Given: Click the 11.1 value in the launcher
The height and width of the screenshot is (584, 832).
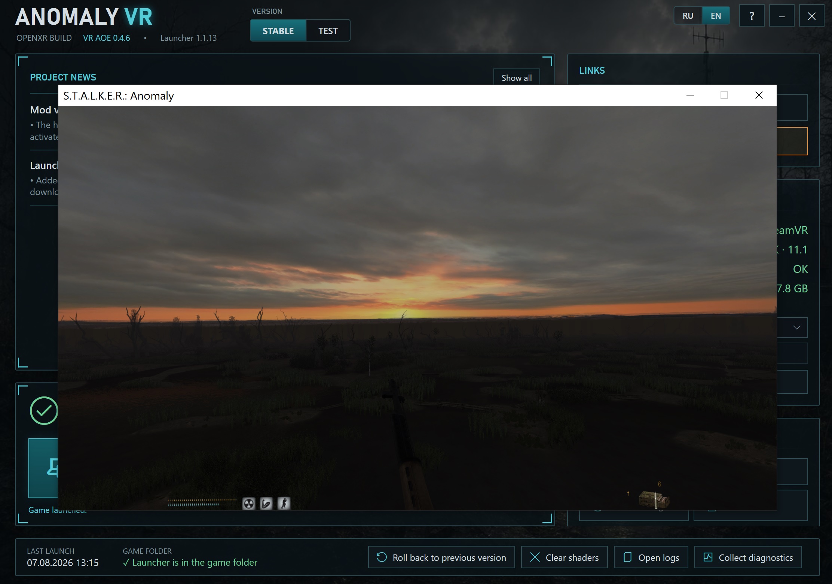Looking at the screenshot, I should 798,249.
